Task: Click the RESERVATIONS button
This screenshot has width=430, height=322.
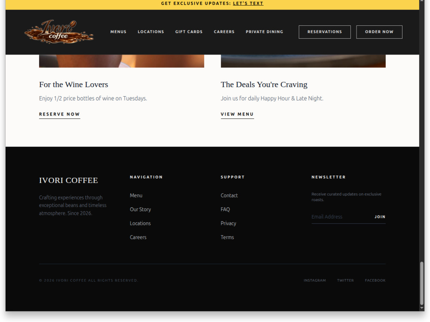Action: point(325,32)
